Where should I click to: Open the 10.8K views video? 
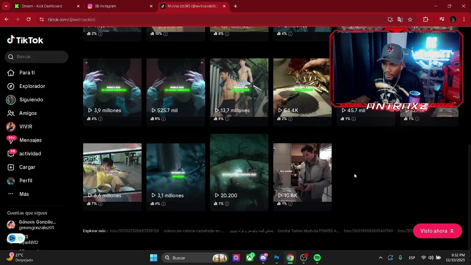click(x=302, y=173)
